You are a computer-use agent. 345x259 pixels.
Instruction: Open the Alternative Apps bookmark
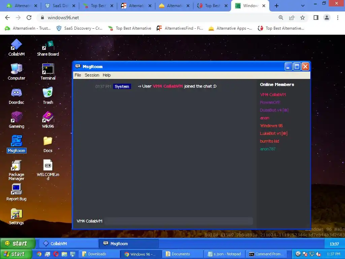(x=230, y=28)
